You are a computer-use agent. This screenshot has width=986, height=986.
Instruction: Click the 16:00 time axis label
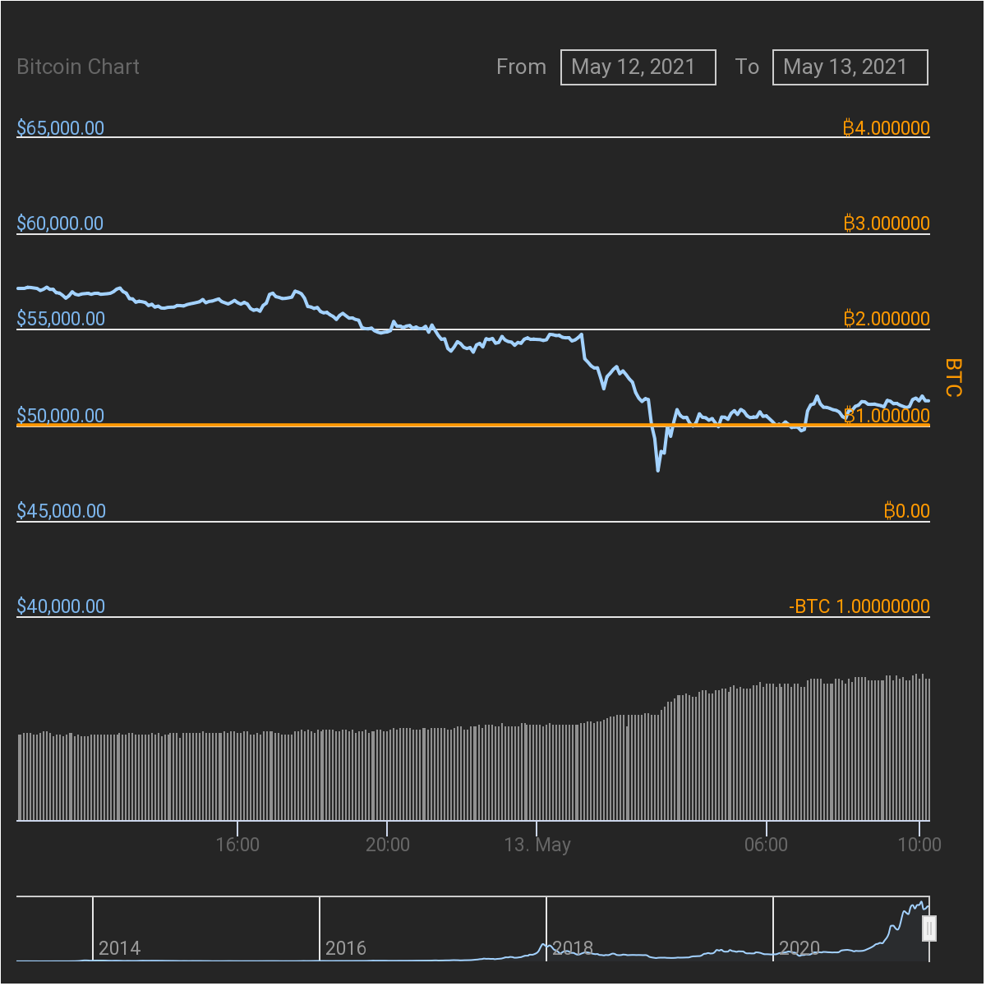pos(237,845)
